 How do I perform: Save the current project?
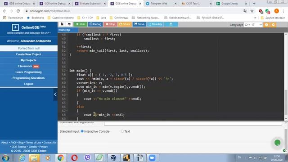(x=139, y=24)
